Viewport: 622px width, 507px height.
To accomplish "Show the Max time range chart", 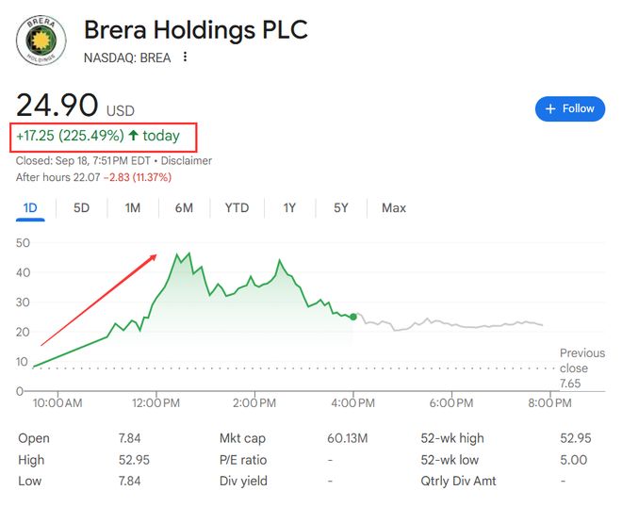I will click(x=394, y=207).
